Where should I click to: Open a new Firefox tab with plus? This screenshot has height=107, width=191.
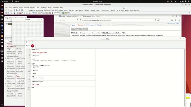click(105, 16)
